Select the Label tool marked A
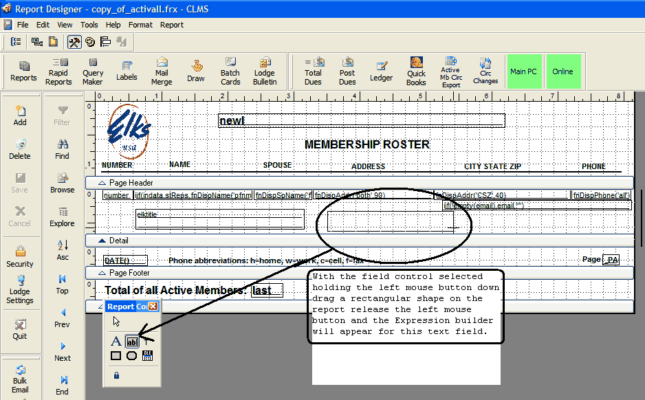The image size is (645, 400). pos(116,342)
